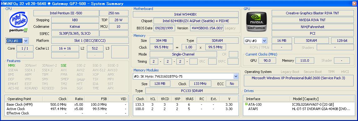Select the 100.0 clock timing row
Screen dimensions: 358x121
[x=186, y=109]
